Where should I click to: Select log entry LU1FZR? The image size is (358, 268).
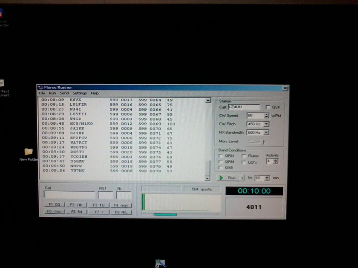click(x=107, y=105)
